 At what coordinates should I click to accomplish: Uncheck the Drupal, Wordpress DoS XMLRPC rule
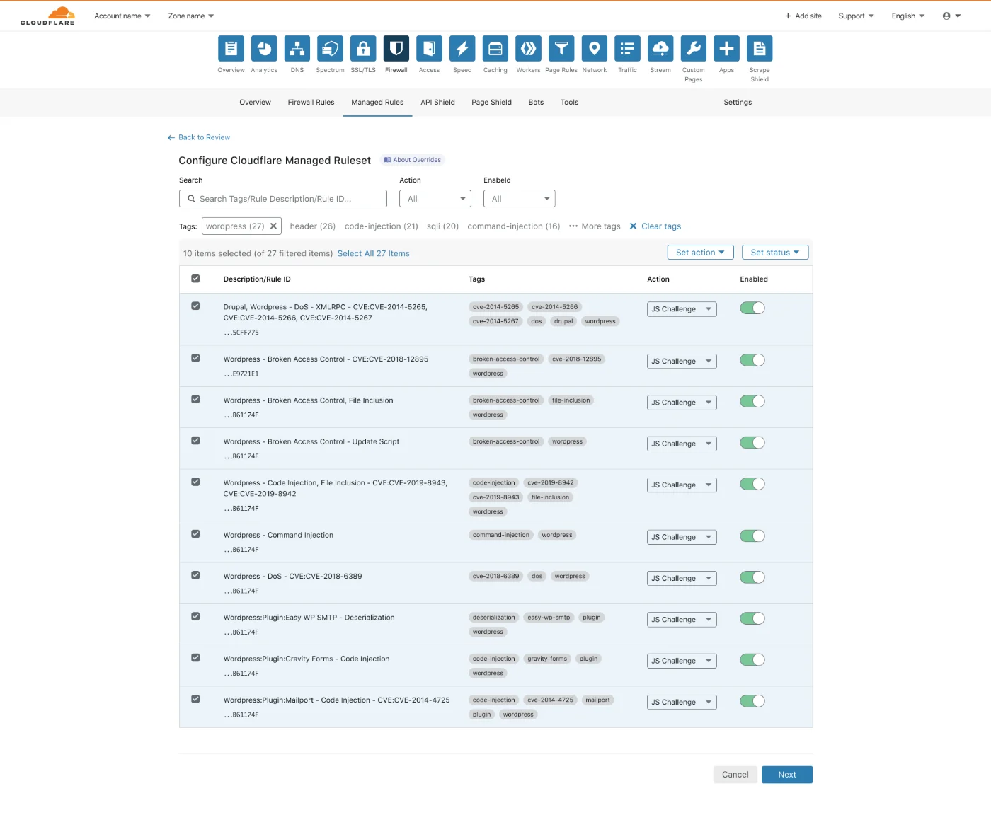[x=195, y=306]
